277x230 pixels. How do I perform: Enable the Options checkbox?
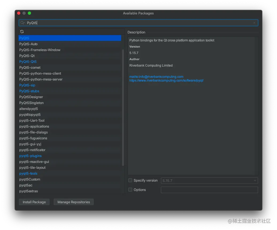click(130, 190)
